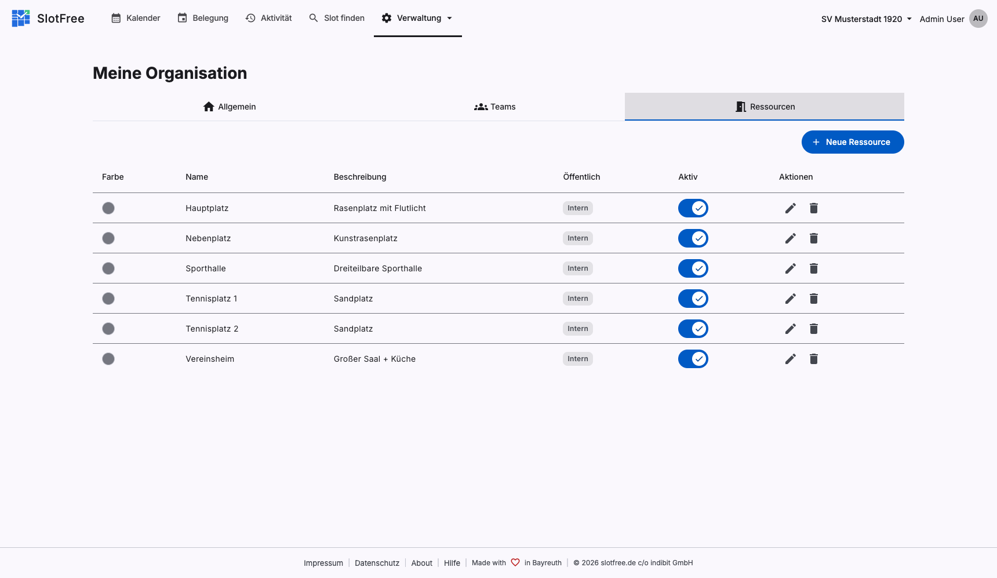The width and height of the screenshot is (997, 578).
Task: Disable the Aktiv toggle for Hauptplatz
Action: 693,208
